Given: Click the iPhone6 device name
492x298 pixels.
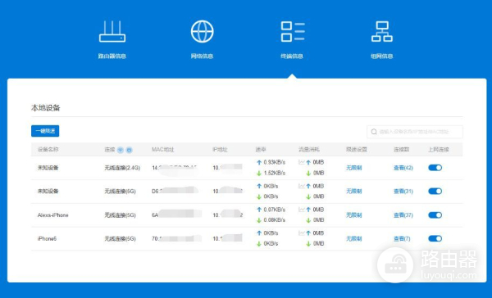Looking at the screenshot, I should tap(47, 238).
